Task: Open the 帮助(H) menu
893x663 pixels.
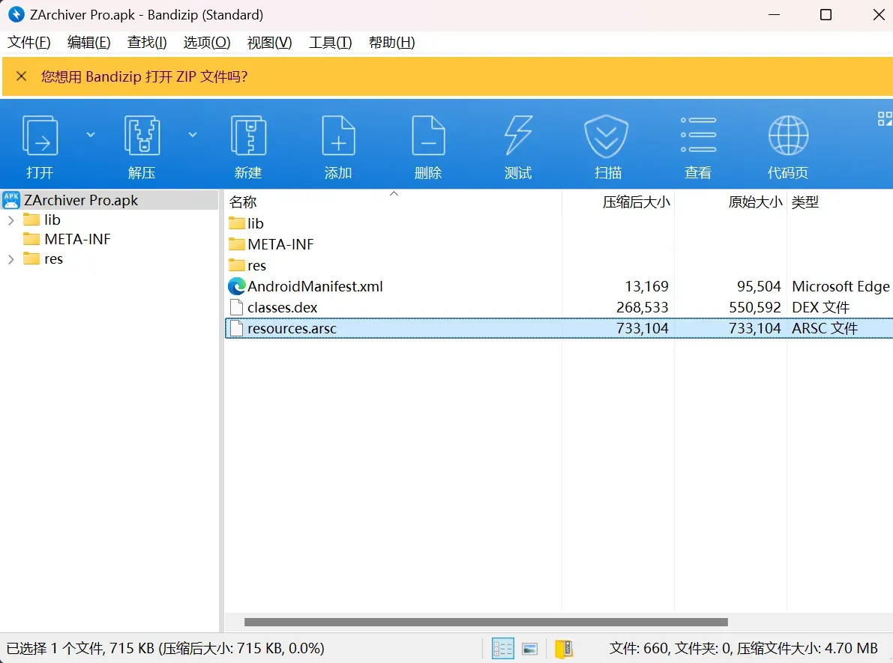Action: tap(392, 43)
